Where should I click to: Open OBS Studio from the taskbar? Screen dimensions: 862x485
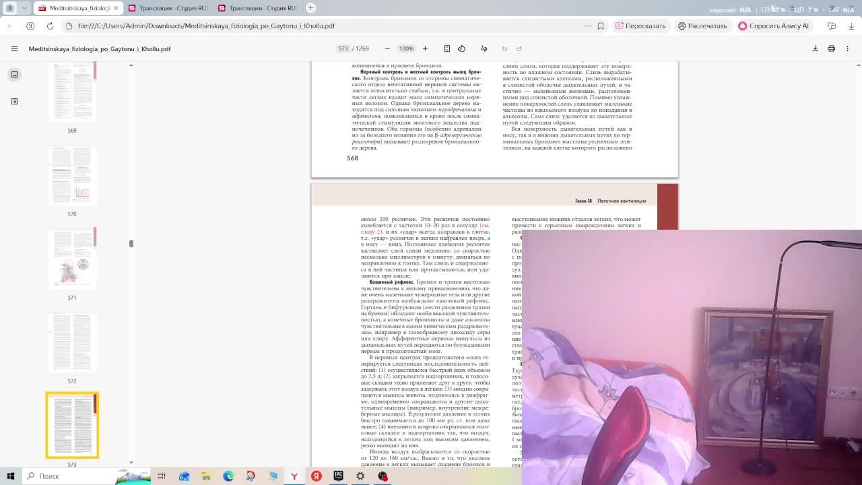[x=383, y=476]
